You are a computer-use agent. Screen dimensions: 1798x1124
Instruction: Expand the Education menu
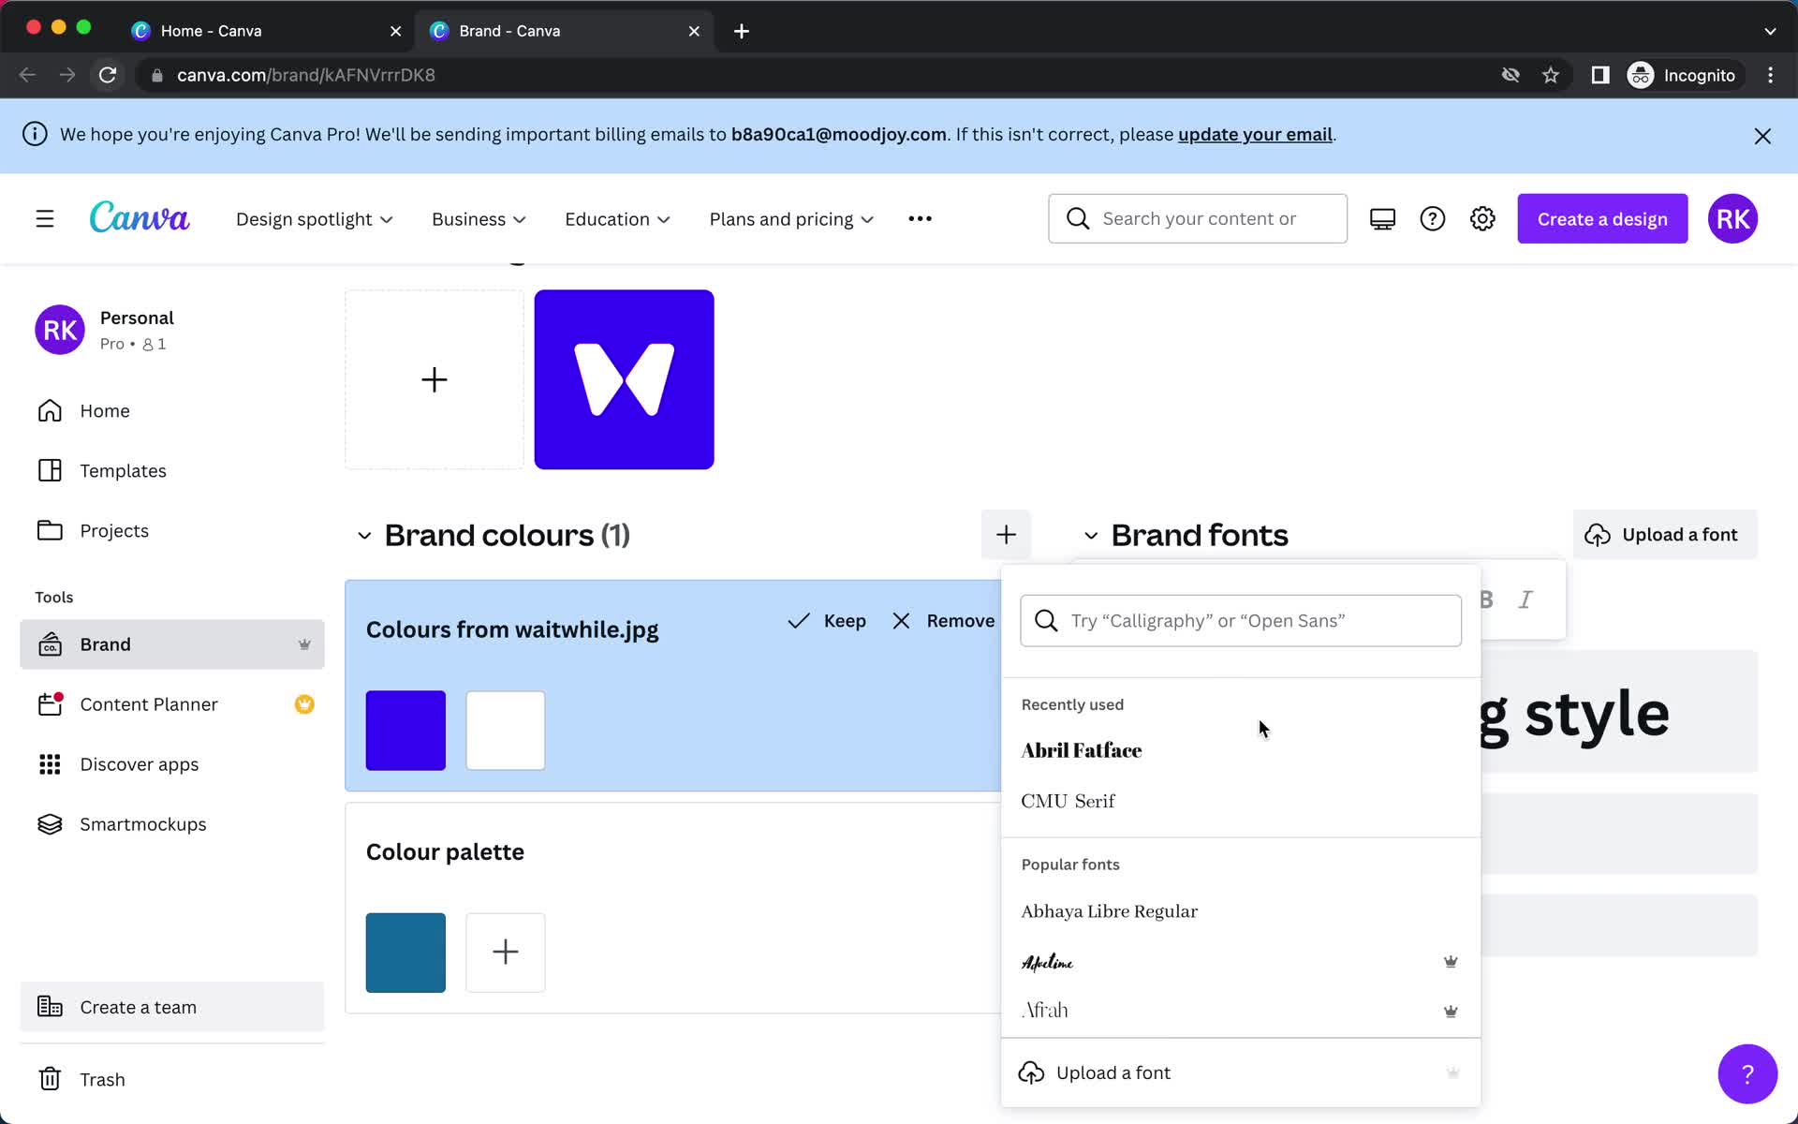617,219
